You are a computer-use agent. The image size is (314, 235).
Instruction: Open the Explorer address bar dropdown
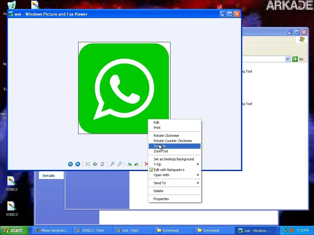287,59
